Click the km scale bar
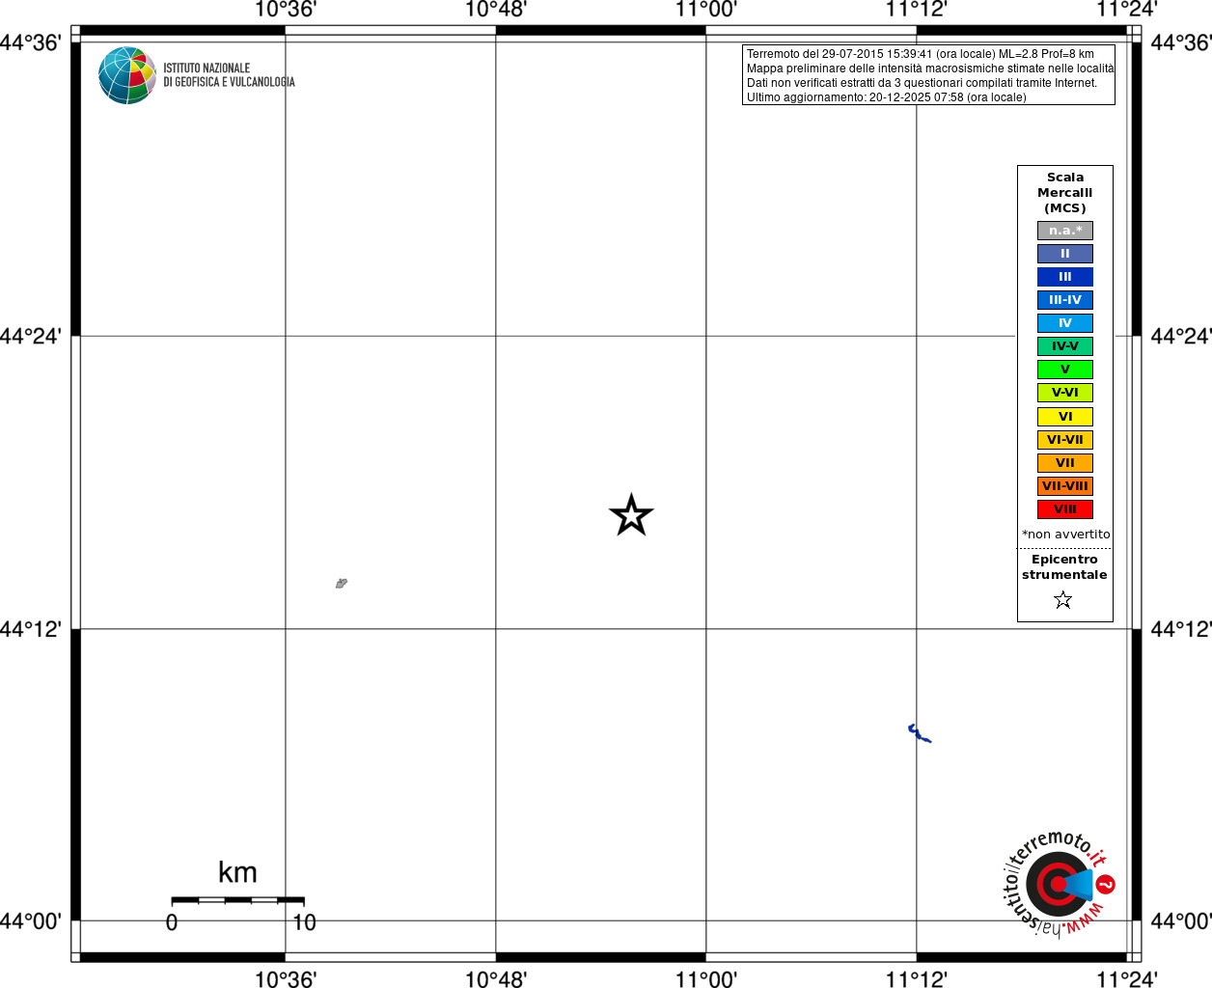The width and height of the screenshot is (1212, 988). pyautogui.click(x=237, y=900)
